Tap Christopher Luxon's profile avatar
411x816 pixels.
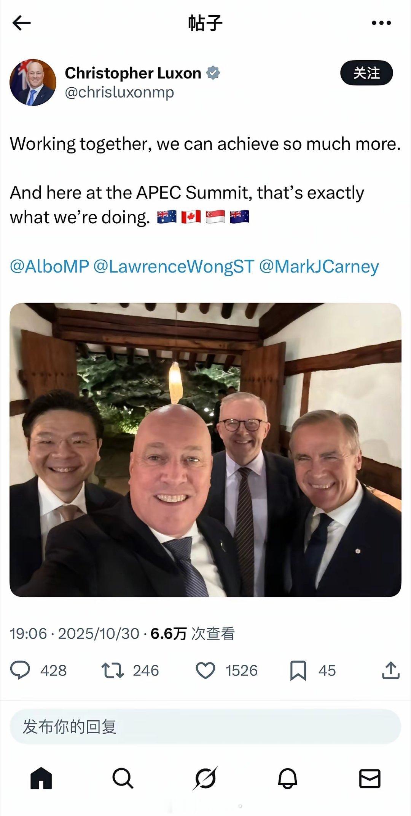pyautogui.click(x=33, y=82)
